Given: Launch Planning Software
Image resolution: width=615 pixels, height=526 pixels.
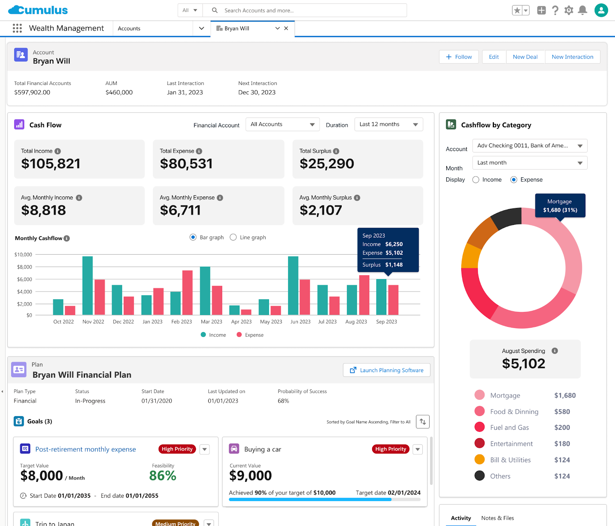Looking at the screenshot, I should (x=386, y=370).
